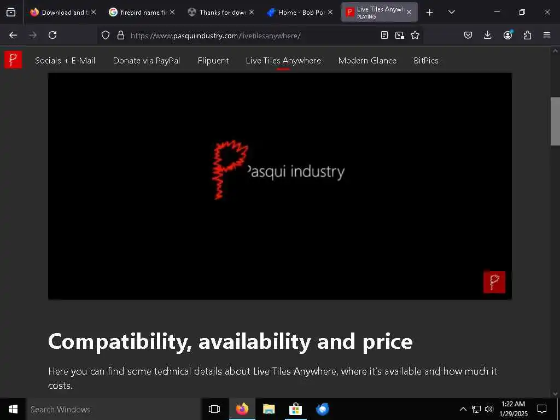Image resolution: width=560 pixels, height=420 pixels.
Task: Open Thunderbird from taskbar
Action: point(322,409)
